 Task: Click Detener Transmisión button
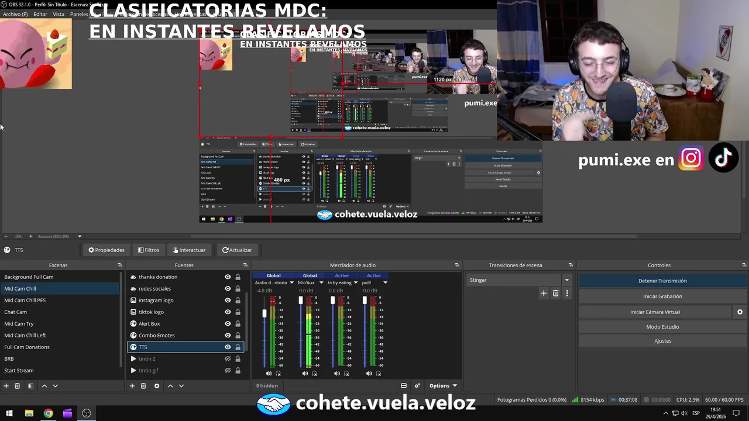pyautogui.click(x=662, y=281)
